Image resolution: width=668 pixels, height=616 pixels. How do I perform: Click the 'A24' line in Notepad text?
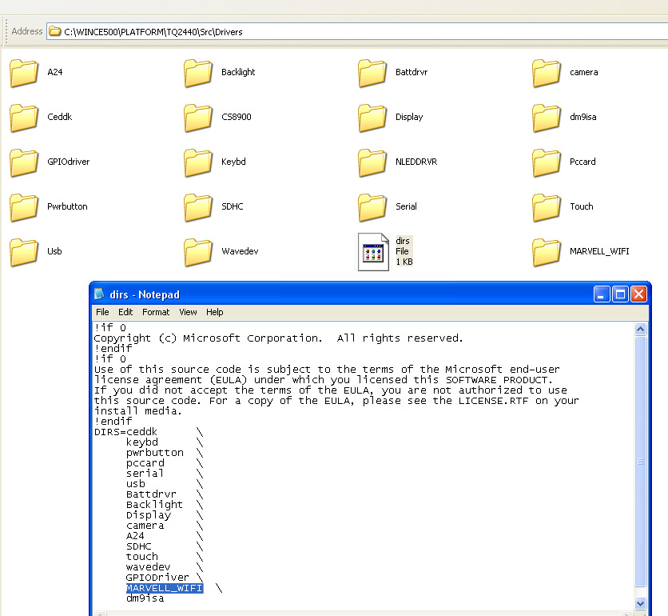click(135, 536)
